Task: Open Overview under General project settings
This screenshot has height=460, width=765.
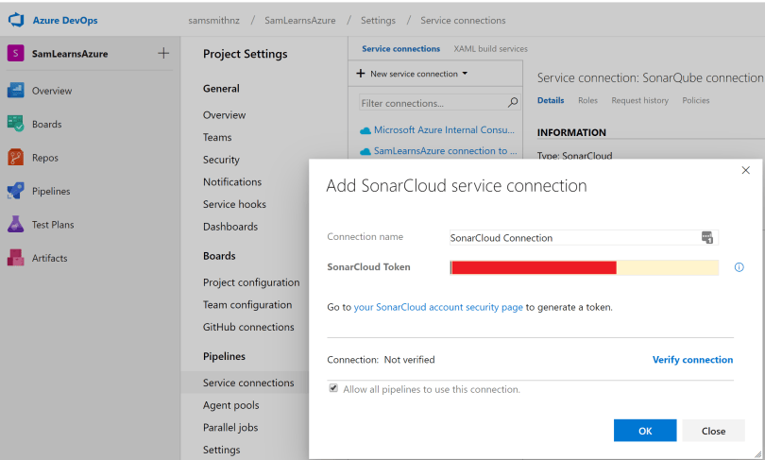Action: tap(225, 115)
